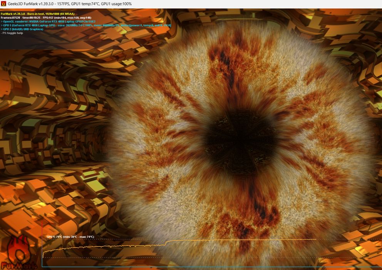Click the 'GPU 1: 74°C (min: 38°C - max: 74°C)' label
Viewport: 382px width, 270px height.
point(70,237)
